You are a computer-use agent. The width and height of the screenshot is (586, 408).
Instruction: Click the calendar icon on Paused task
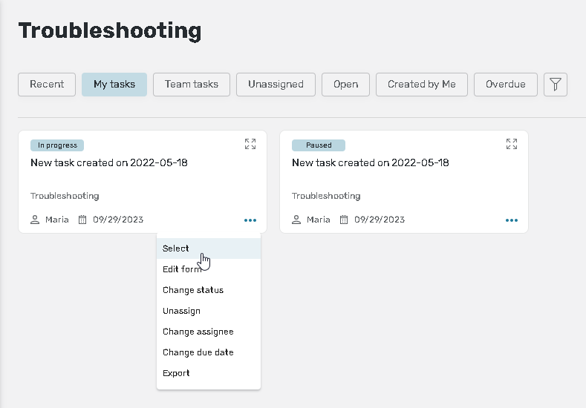tap(344, 220)
